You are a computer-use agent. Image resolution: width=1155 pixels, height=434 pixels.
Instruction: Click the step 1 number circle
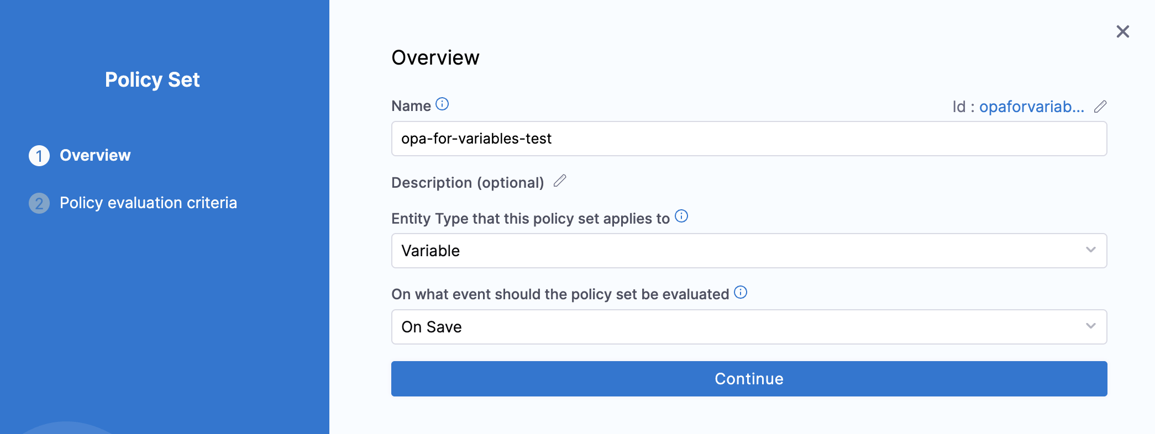[x=39, y=156]
